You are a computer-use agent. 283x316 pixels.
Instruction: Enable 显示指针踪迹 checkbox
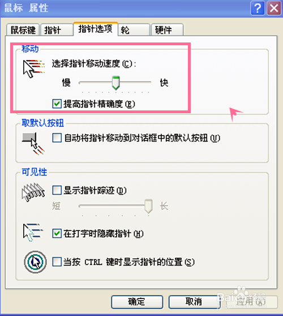57,190
